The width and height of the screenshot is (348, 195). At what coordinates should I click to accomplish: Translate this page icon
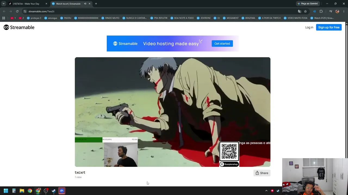[x=300, y=11]
